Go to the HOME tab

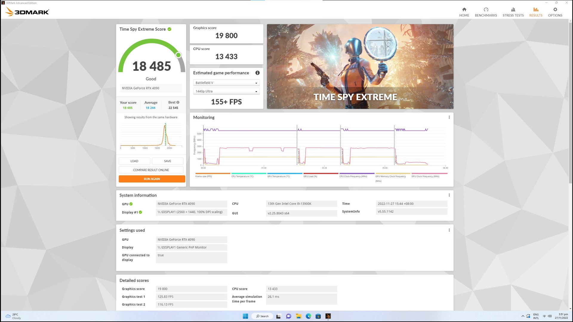click(x=464, y=12)
